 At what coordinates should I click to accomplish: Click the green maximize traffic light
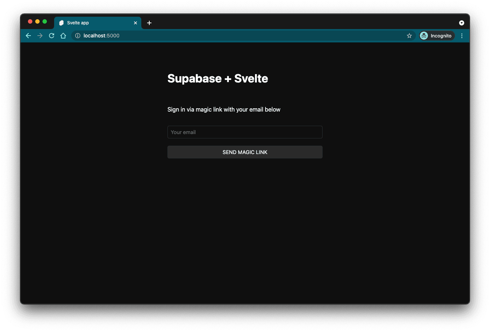pyautogui.click(x=44, y=21)
